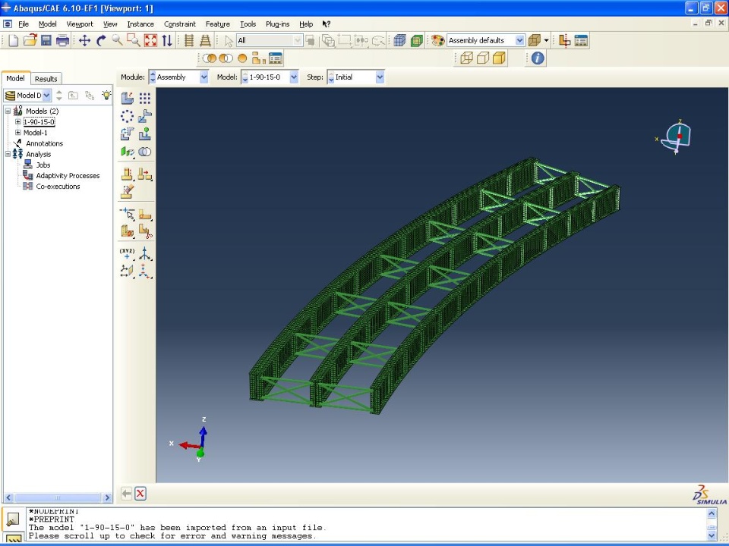
Task: Save the model database
Action: (46, 41)
